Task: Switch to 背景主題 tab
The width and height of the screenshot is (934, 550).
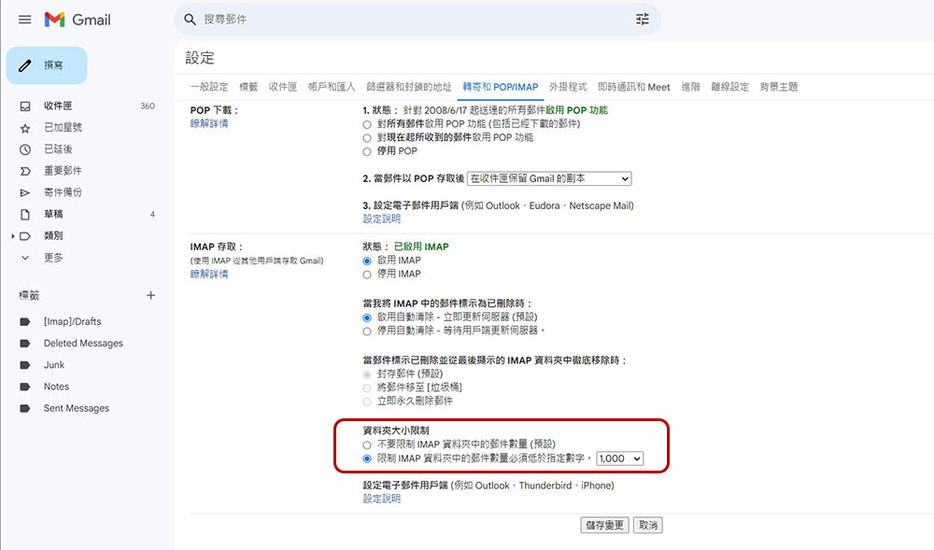Action: pos(779,87)
